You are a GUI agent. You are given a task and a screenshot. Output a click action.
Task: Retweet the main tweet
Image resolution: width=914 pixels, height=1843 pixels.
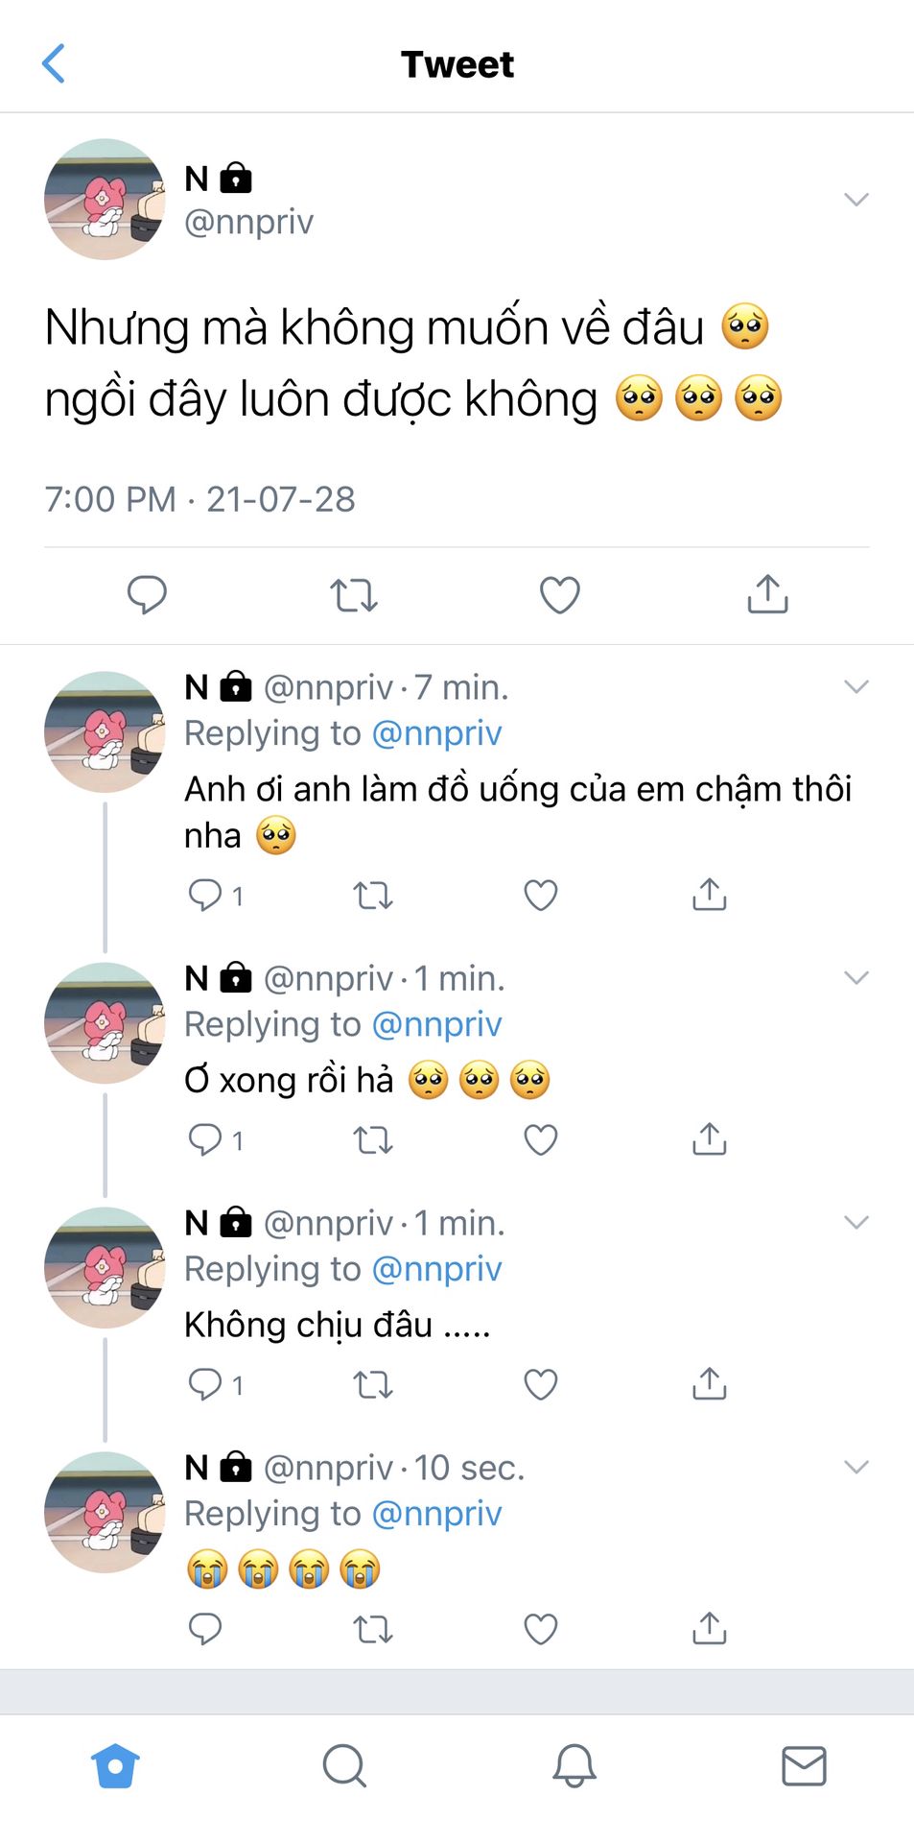coord(354,595)
